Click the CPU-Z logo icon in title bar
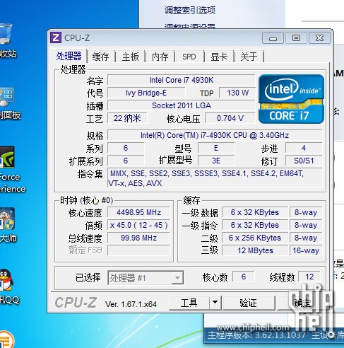The image size is (344, 348). point(56,37)
